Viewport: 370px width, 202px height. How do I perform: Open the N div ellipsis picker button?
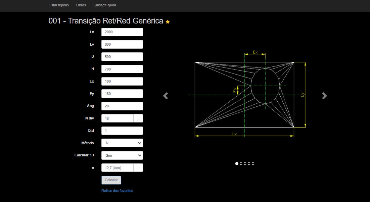click(x=138, y=118)
